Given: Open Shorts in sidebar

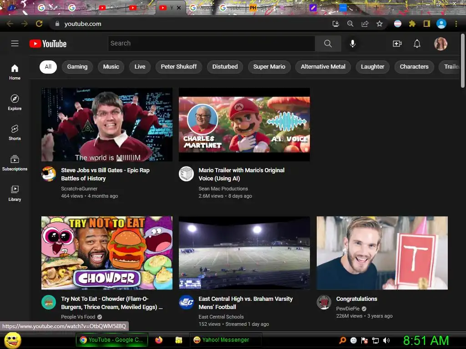Looking at the screenshot, I should pyautogui.click(x=15, y=132).
